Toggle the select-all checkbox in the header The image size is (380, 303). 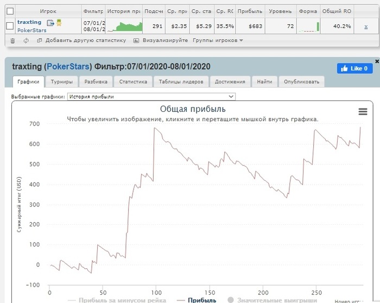tap(10, 11)
